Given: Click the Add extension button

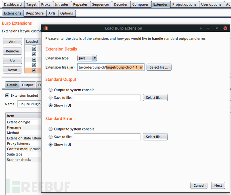Looking at the screenshot, I should click(12, 42).
